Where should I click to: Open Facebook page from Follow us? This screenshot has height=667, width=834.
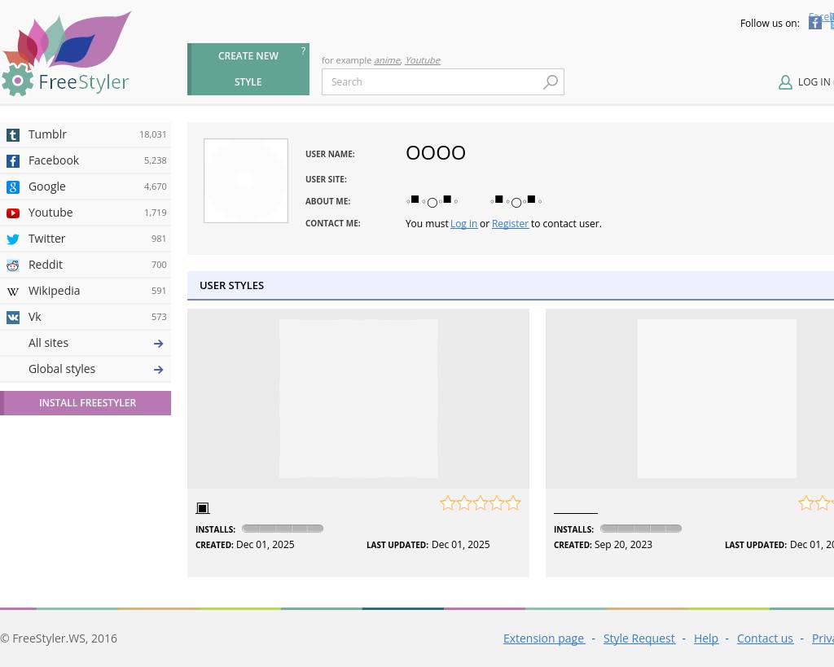[814, 23]
